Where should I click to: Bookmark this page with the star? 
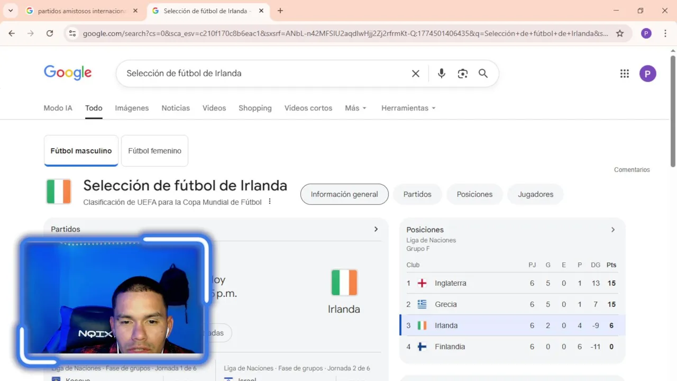click(x=620, y=33)
